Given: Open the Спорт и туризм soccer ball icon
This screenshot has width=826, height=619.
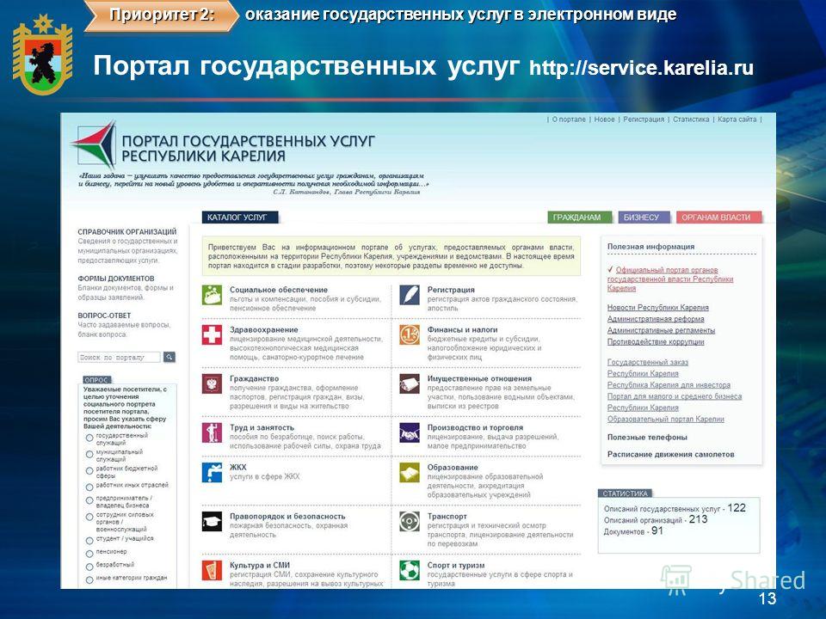Looking at the screenshot, I should coord(410,571).
